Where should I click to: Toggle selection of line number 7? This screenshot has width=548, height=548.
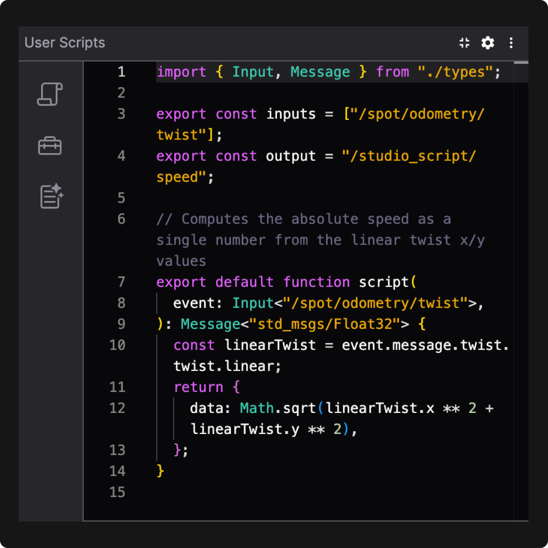point(121,282)
